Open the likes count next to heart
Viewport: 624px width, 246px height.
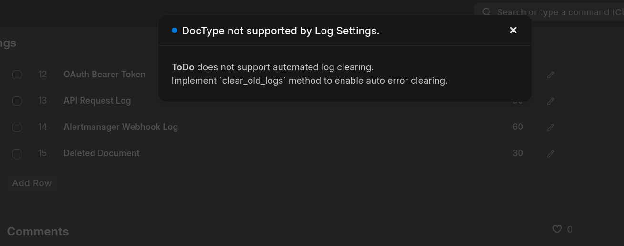(x=570, y=230)
